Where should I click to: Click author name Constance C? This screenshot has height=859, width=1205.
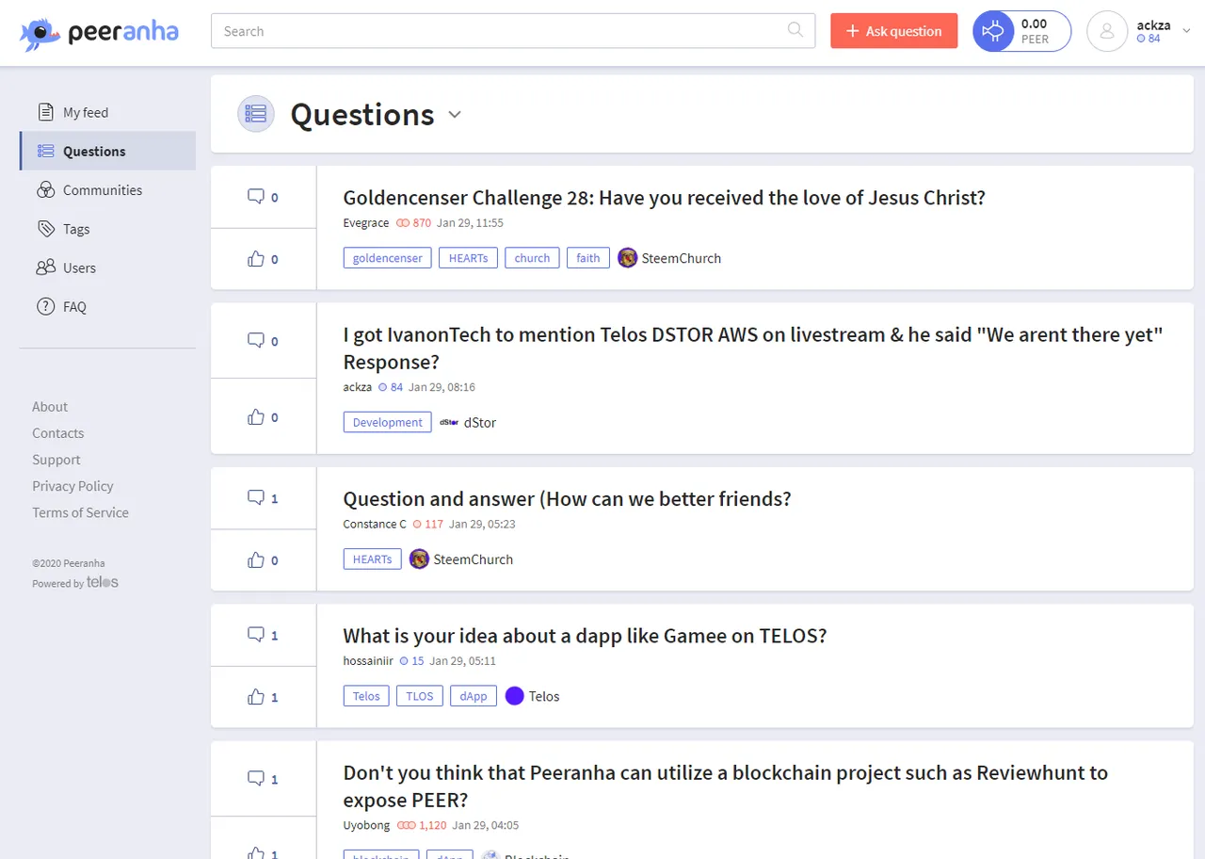click(375, 524)
